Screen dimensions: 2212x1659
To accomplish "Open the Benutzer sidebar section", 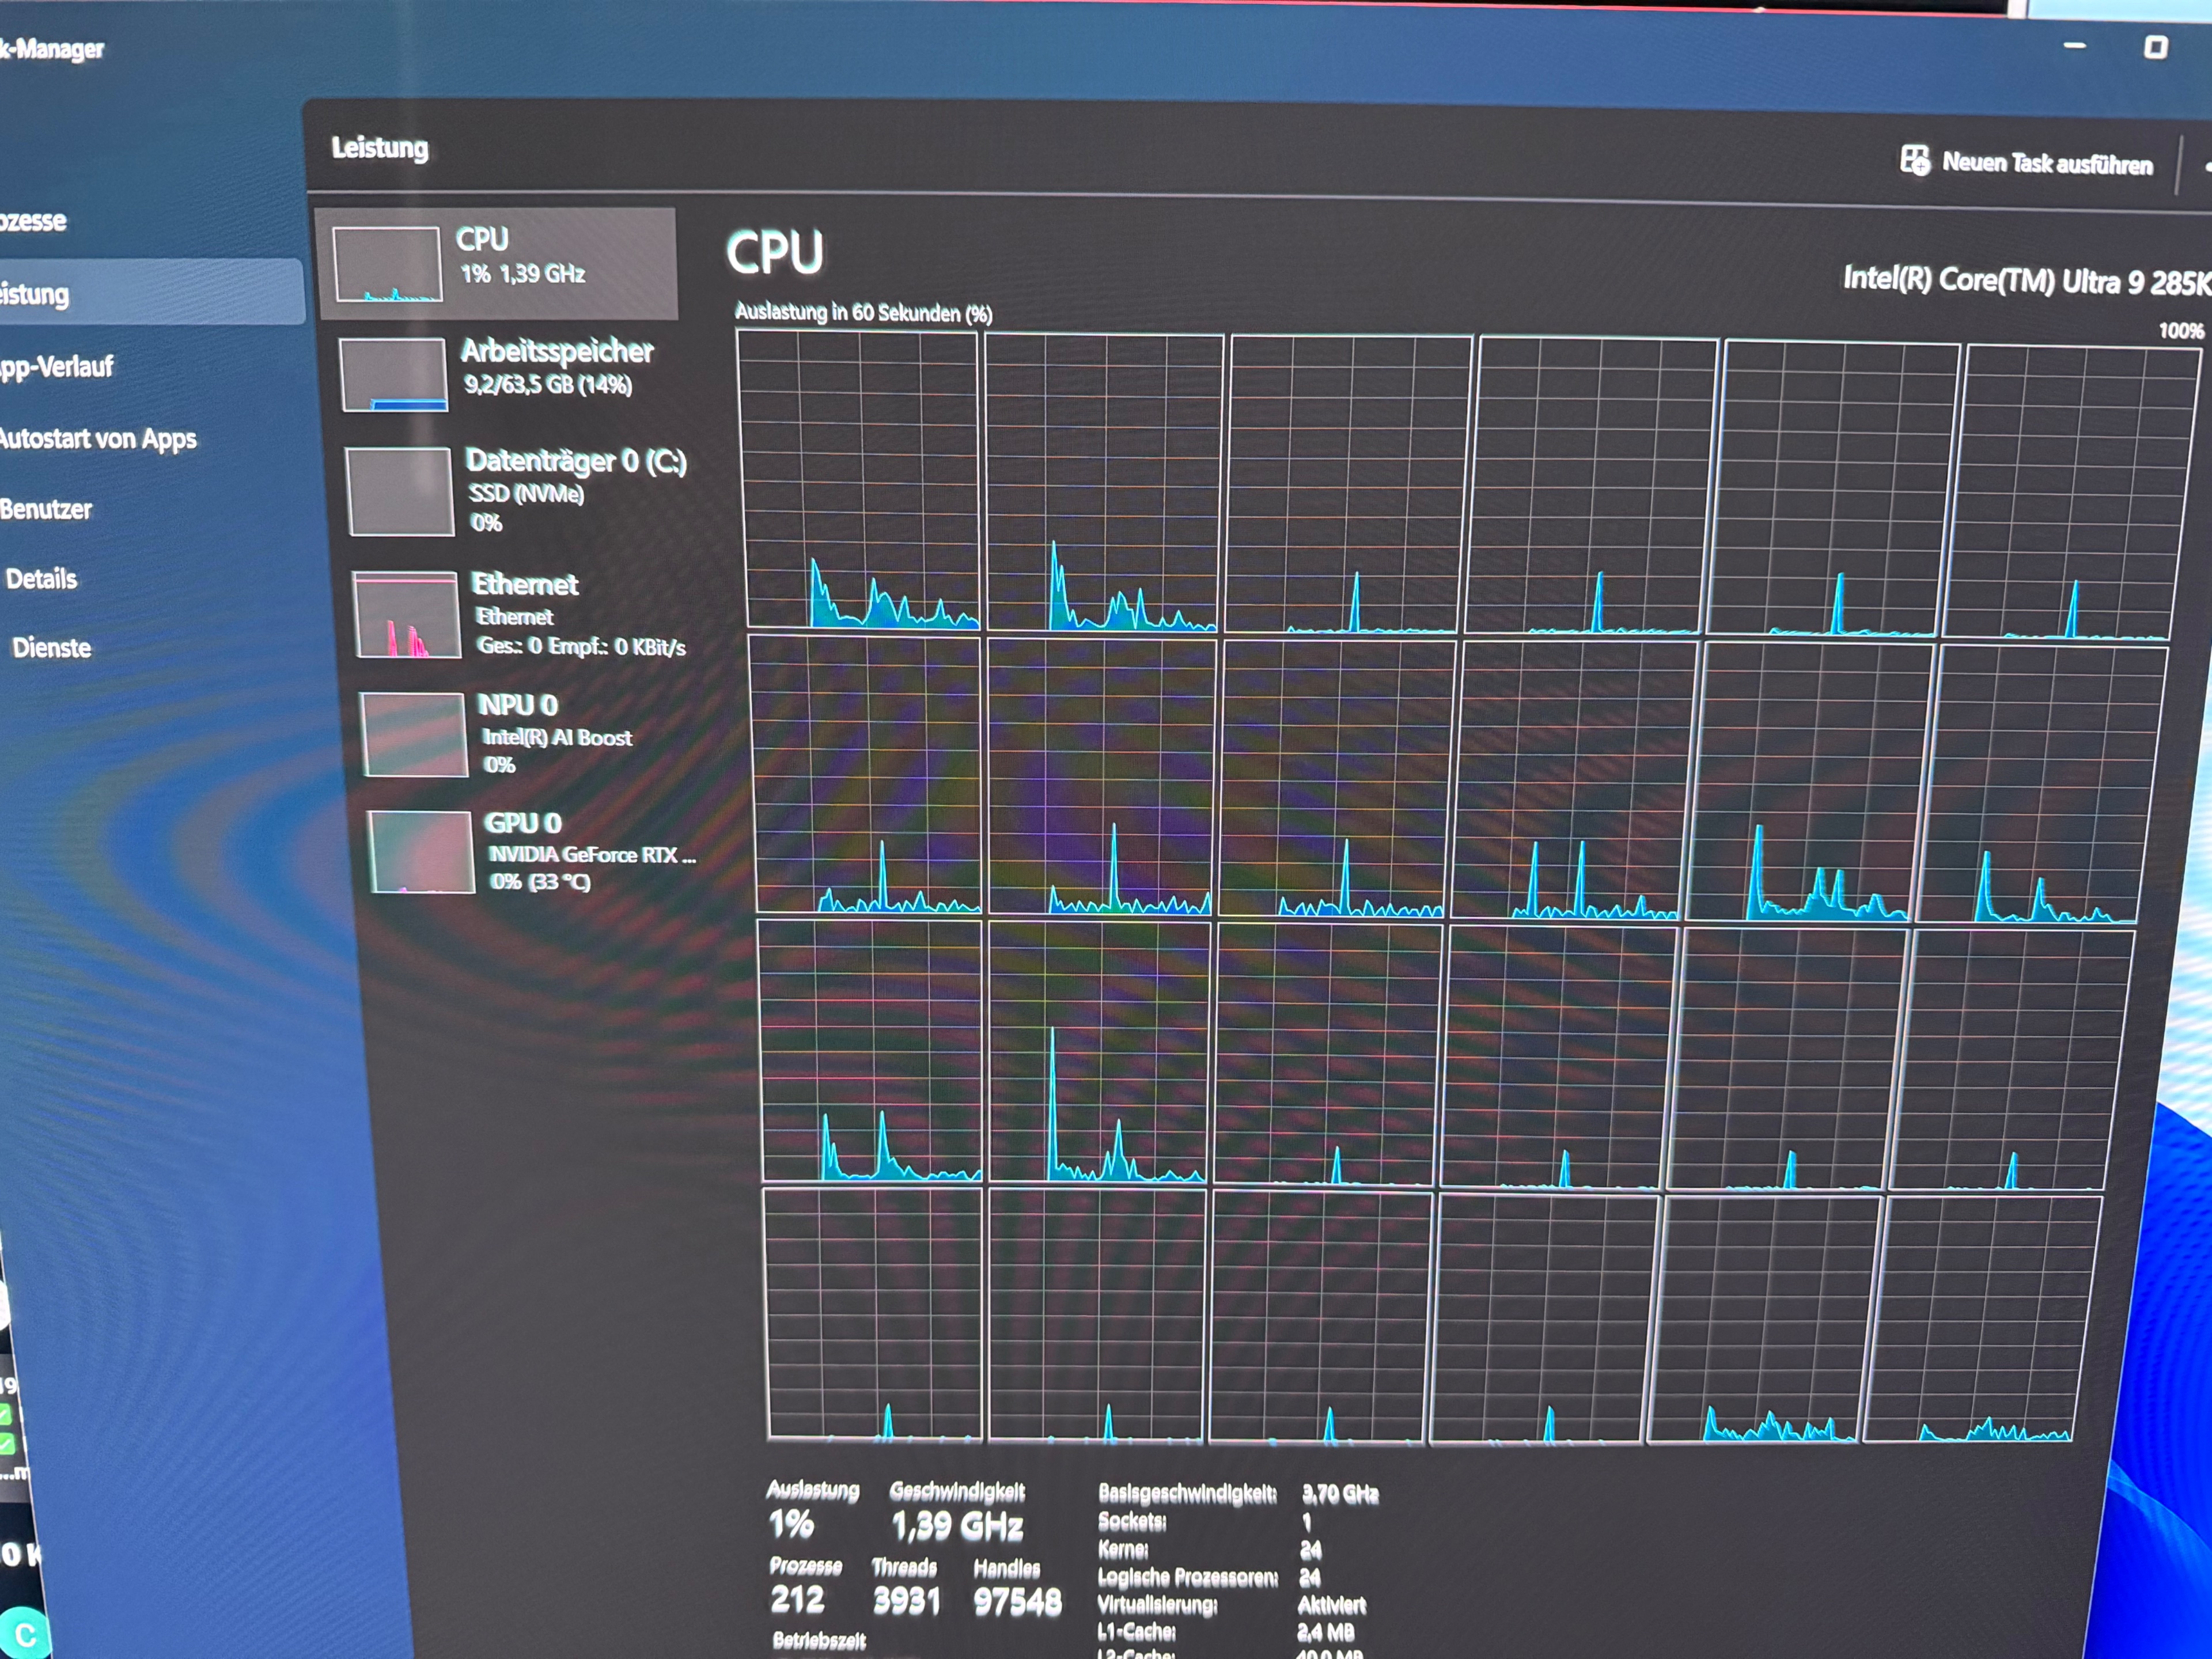I will [x=46, y=509].
